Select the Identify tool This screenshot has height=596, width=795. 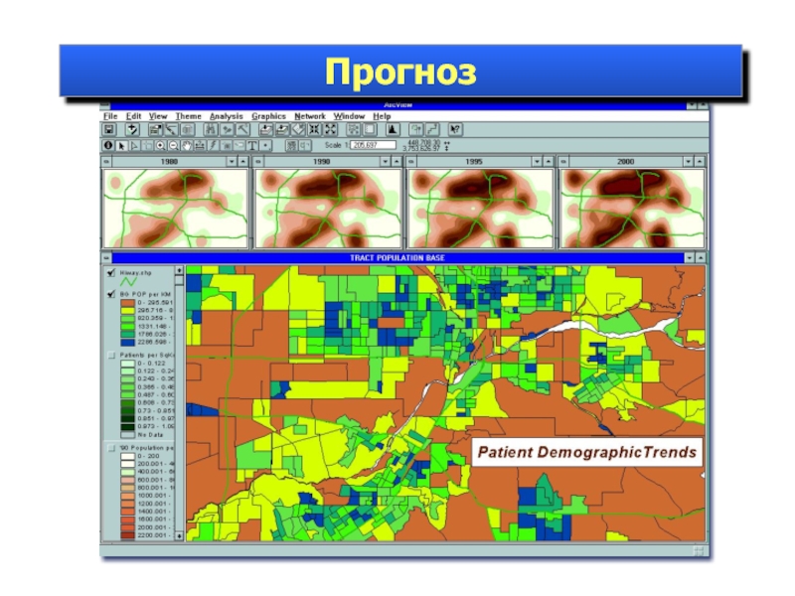coord(108,146)
